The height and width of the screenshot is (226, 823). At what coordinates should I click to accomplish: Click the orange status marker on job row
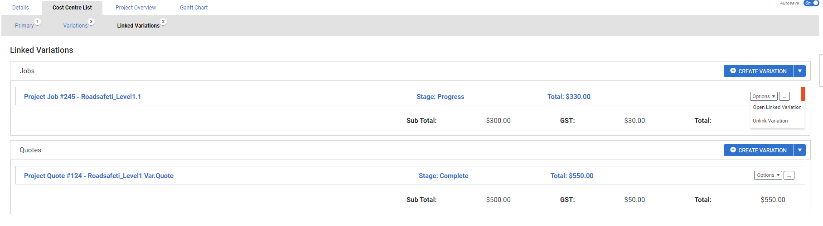[x=803, y=94]
